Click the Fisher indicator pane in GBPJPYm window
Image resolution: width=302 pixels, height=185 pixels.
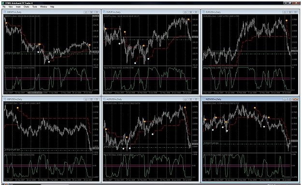click(48, 78)
